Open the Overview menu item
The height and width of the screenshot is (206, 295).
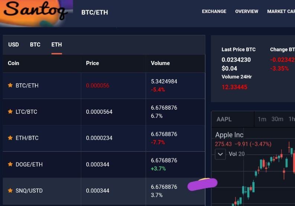click(x=246, y=12)
